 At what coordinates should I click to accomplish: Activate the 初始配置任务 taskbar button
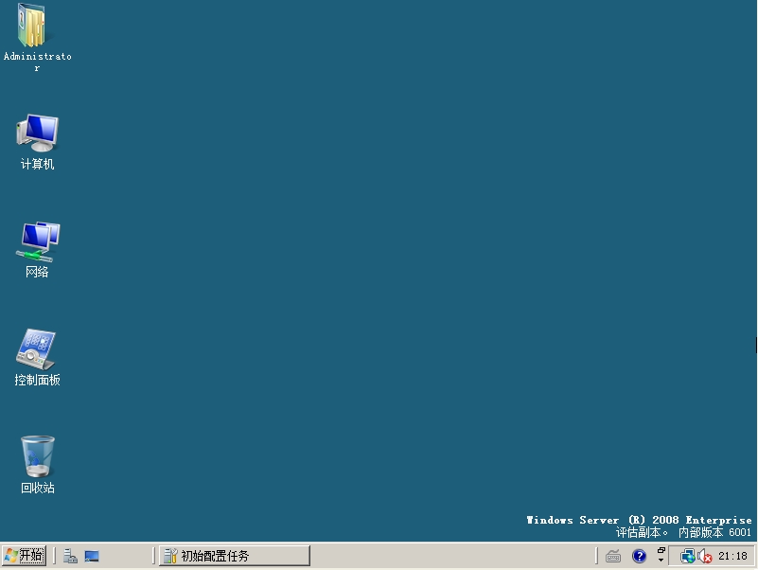[x=234, y=556]
